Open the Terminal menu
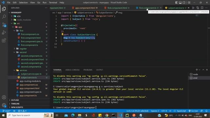Screen dimensions: 210x118 tap(53, 3)
